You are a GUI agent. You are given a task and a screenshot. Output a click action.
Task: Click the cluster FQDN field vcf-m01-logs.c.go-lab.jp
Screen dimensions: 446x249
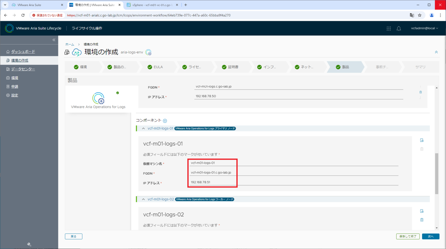(x=299, y=87)
